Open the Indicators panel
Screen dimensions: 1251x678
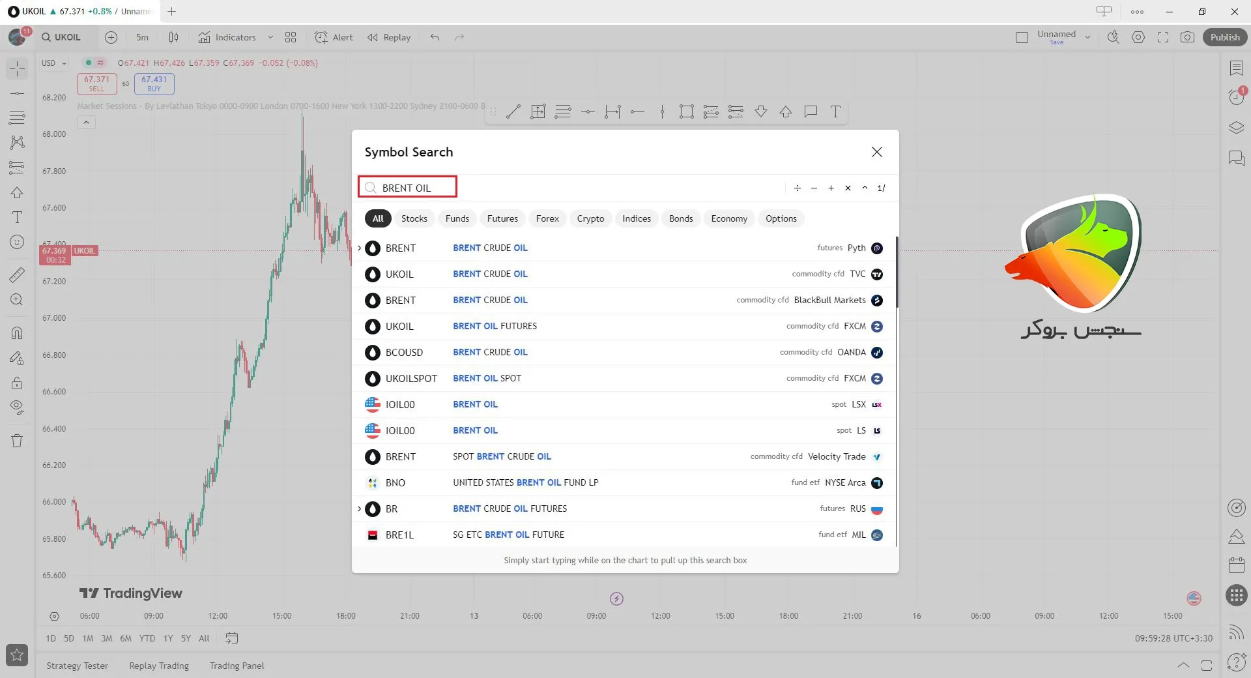pyautogui.click(x=227, y=37)
